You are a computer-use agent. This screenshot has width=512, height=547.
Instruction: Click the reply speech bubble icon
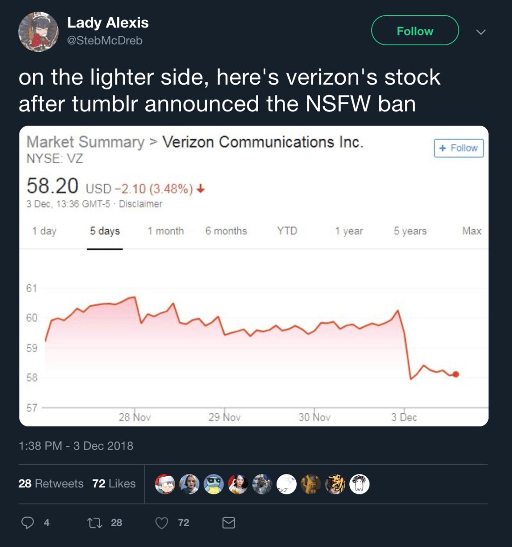pyautogui.click(x=28, y=523)
